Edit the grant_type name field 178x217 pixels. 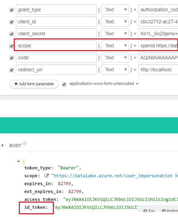click(x=56, y=10)
